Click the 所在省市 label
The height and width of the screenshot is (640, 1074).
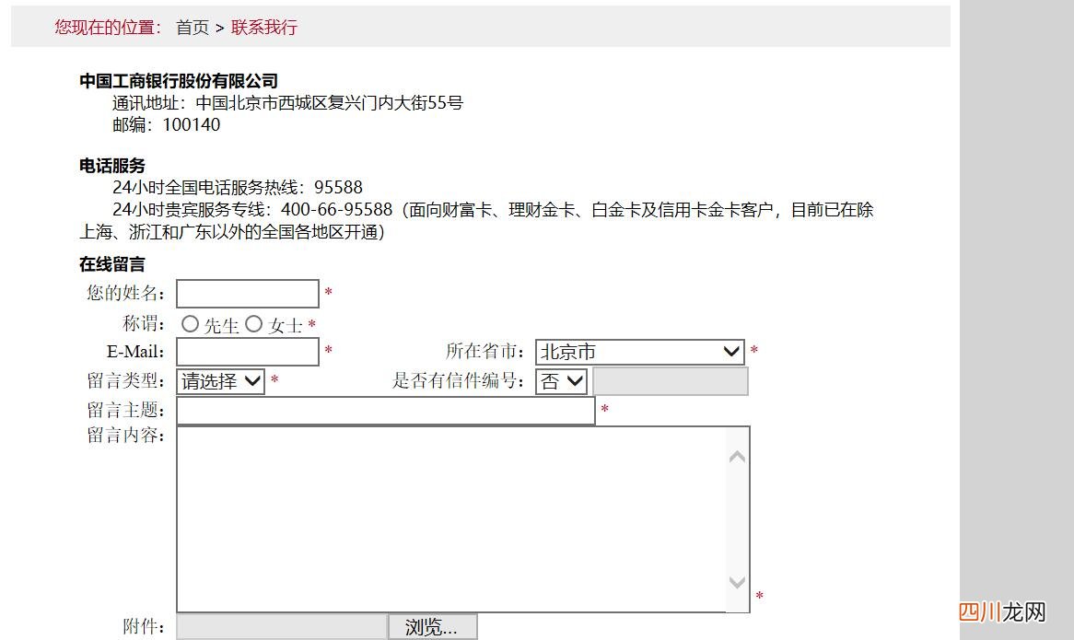tap(484, 352)
